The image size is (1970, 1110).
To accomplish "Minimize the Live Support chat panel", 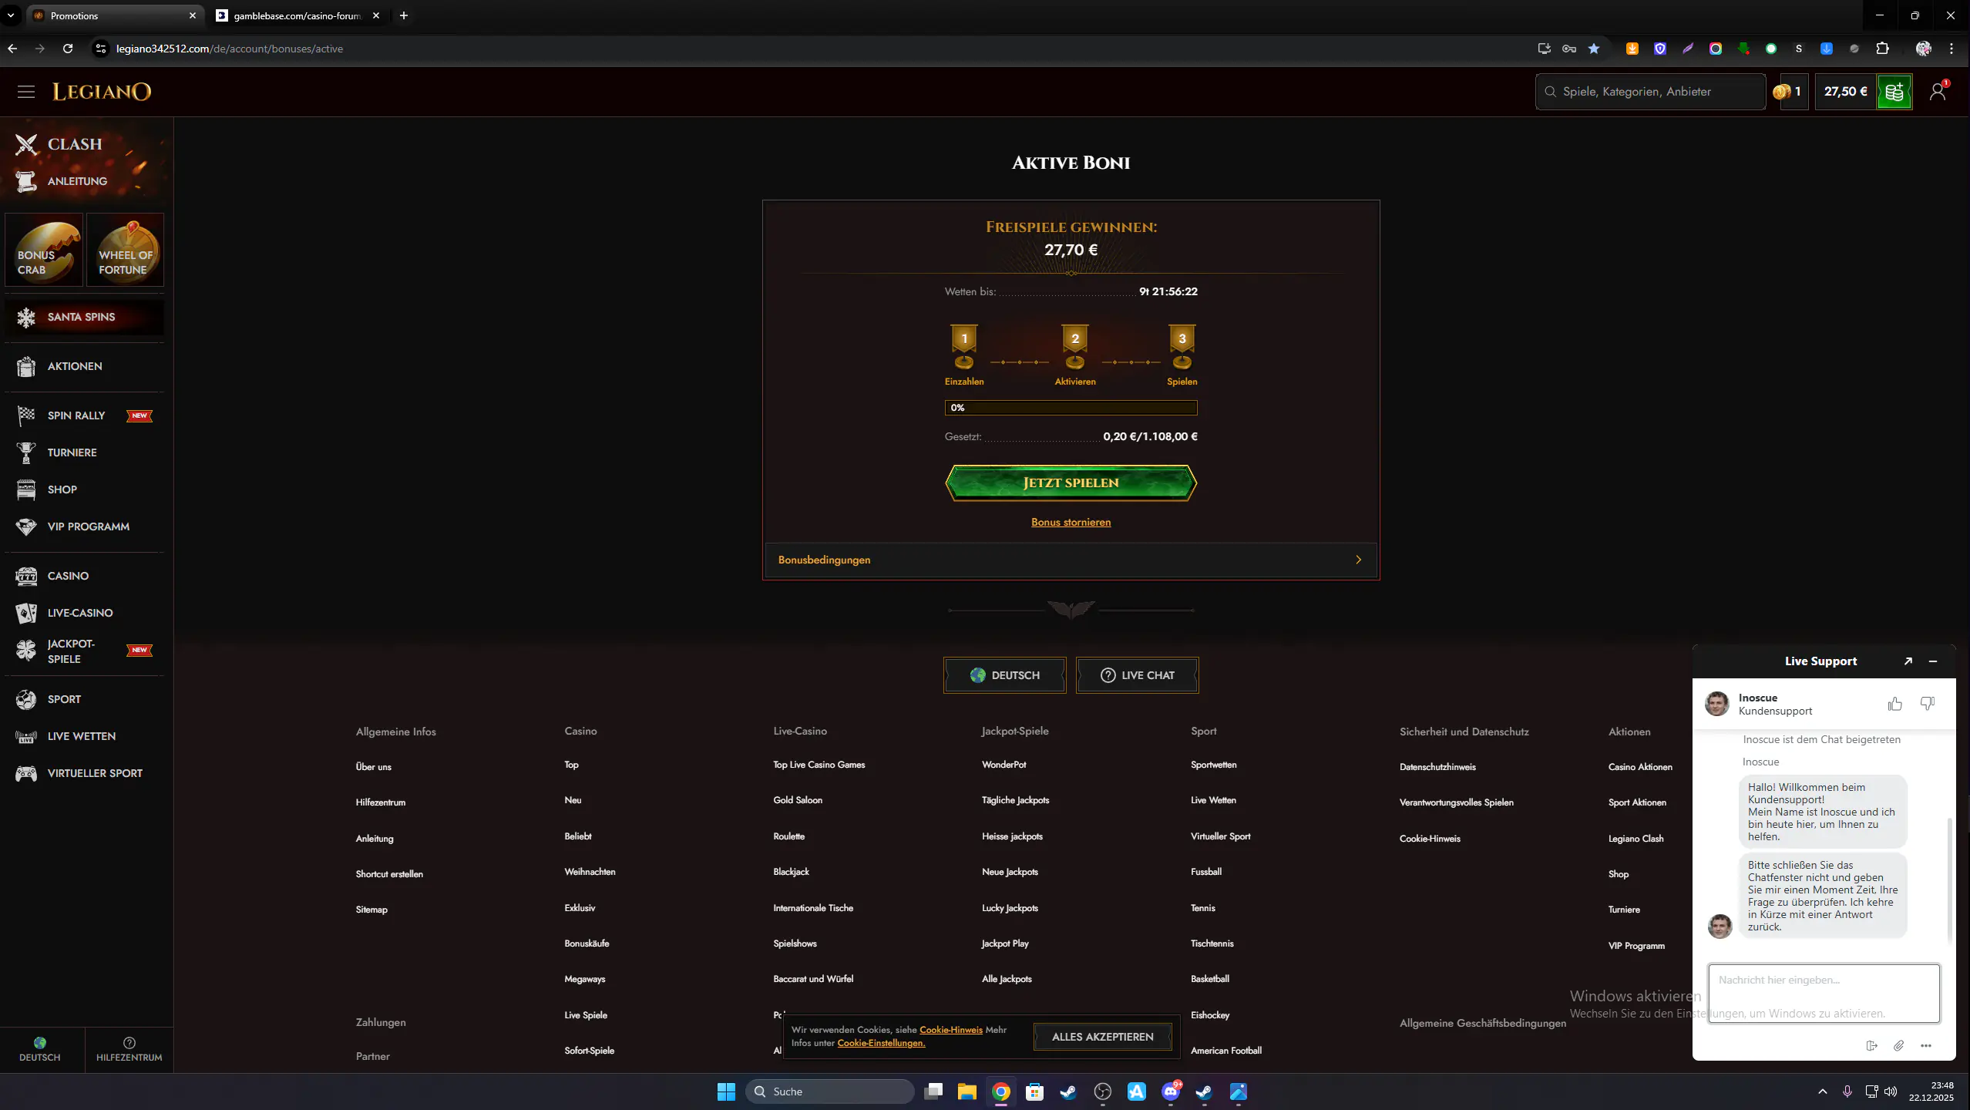I will pos(1933,661).
